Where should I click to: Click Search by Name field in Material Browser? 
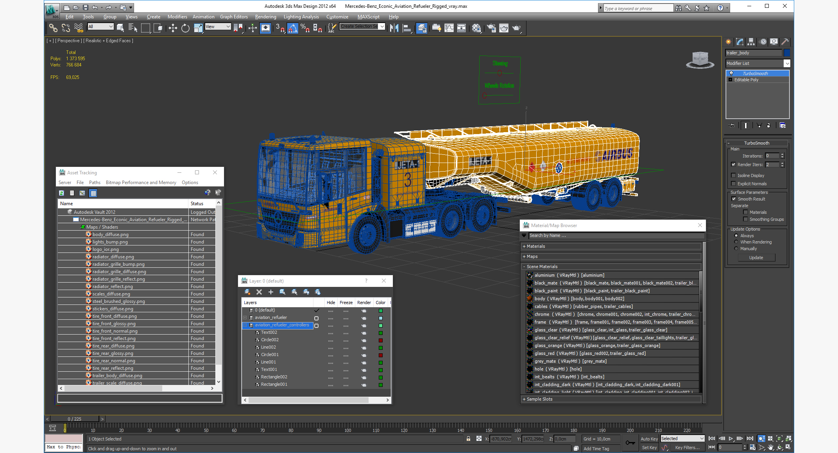click(616, 235)
